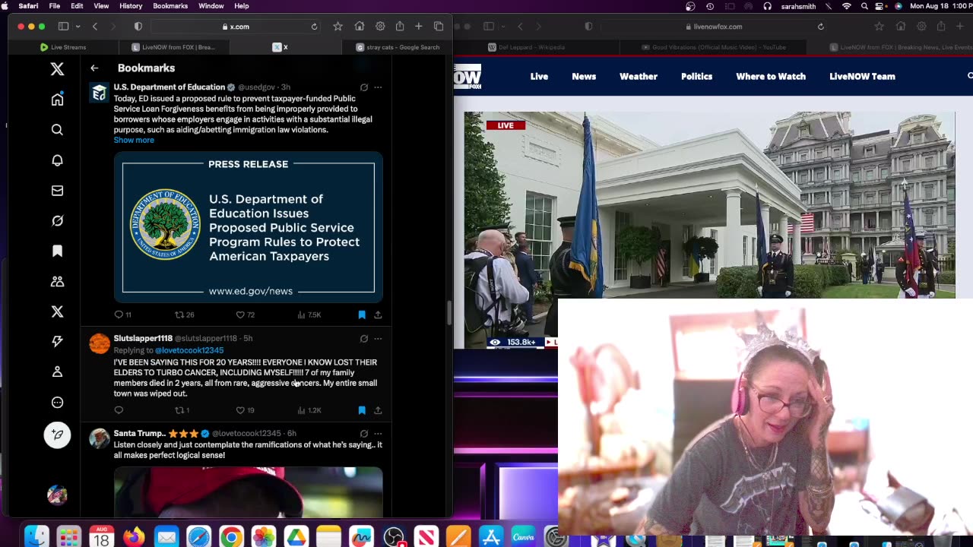Screen dimensions: 973x547
Task: Open Safari sidebar dropdown chevron in x.com window
Action: tap(77, 27)
